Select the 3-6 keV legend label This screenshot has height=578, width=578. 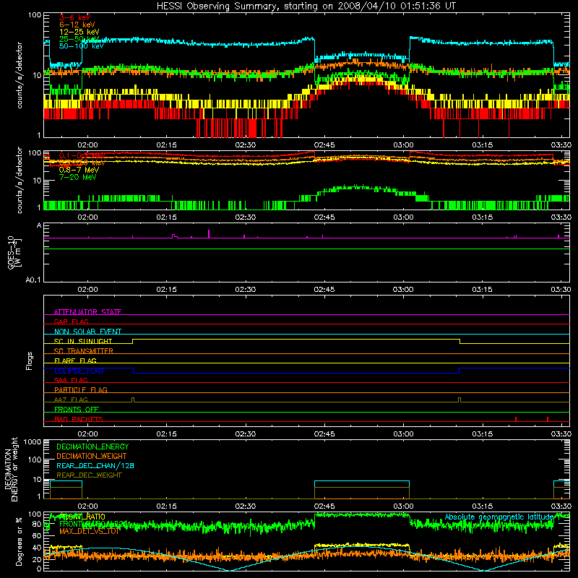(75, 17)
